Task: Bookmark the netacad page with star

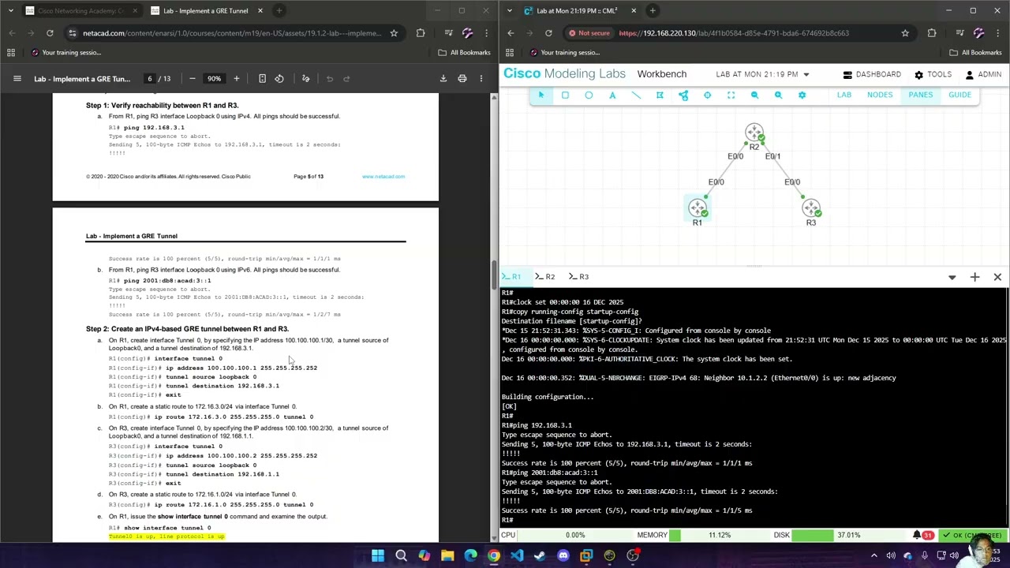Action: pyautogui.click(x=394, y=33)
